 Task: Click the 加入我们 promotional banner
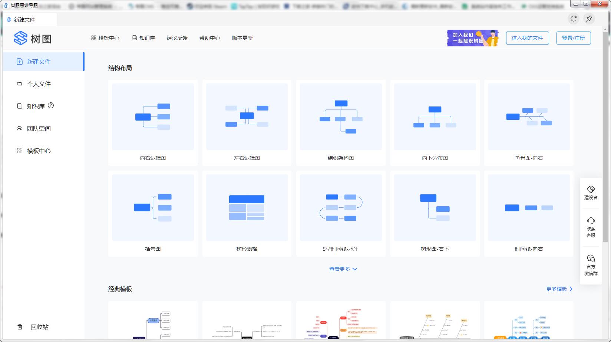pos(472,38)
